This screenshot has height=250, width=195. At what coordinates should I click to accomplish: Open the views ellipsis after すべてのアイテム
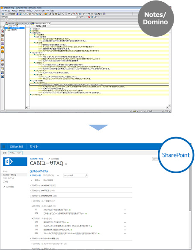click(x=58, y=175)
